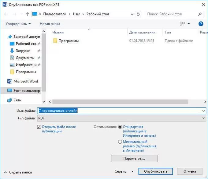
Task: Select Стандартная optimization radio button
Action: (x=120, y=127)
